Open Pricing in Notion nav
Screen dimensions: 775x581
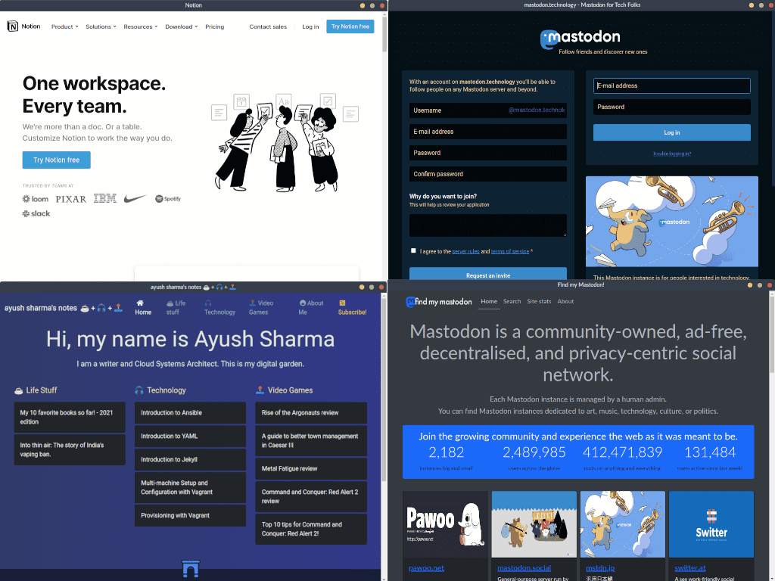[x=214, y=26]
